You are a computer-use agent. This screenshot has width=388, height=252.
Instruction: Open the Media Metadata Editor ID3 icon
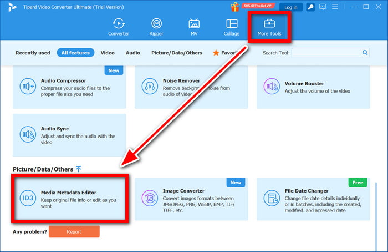coord(27,199)
